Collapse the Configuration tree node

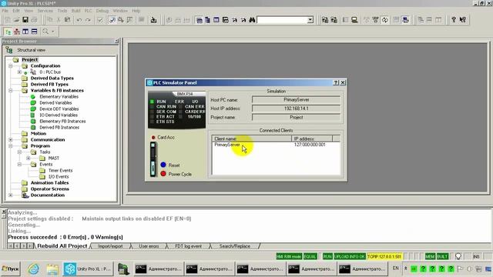(x=11, y=66)
